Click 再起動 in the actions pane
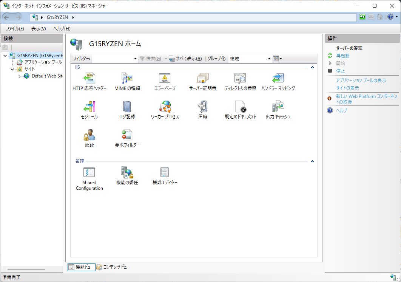This screenshot has width=401, height=282. coord(343,56)
